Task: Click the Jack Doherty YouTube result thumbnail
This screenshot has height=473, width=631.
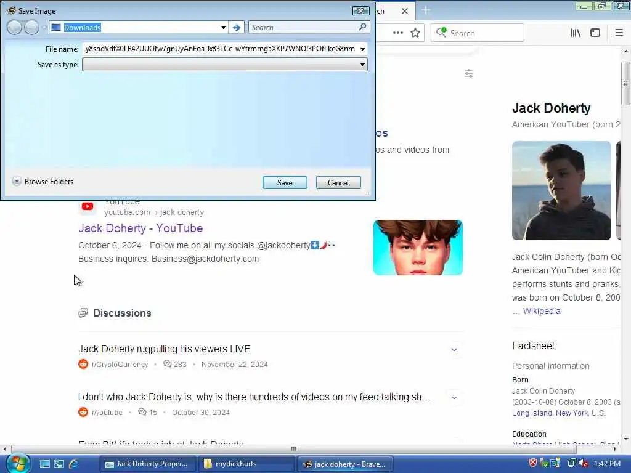Action: click(x=418, y=248)
